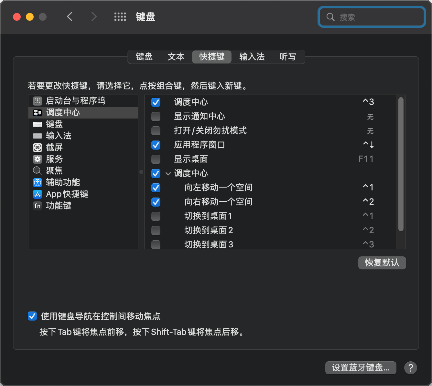Click the shortcuts list vertical scrollbar

click(x=401, y=165)
